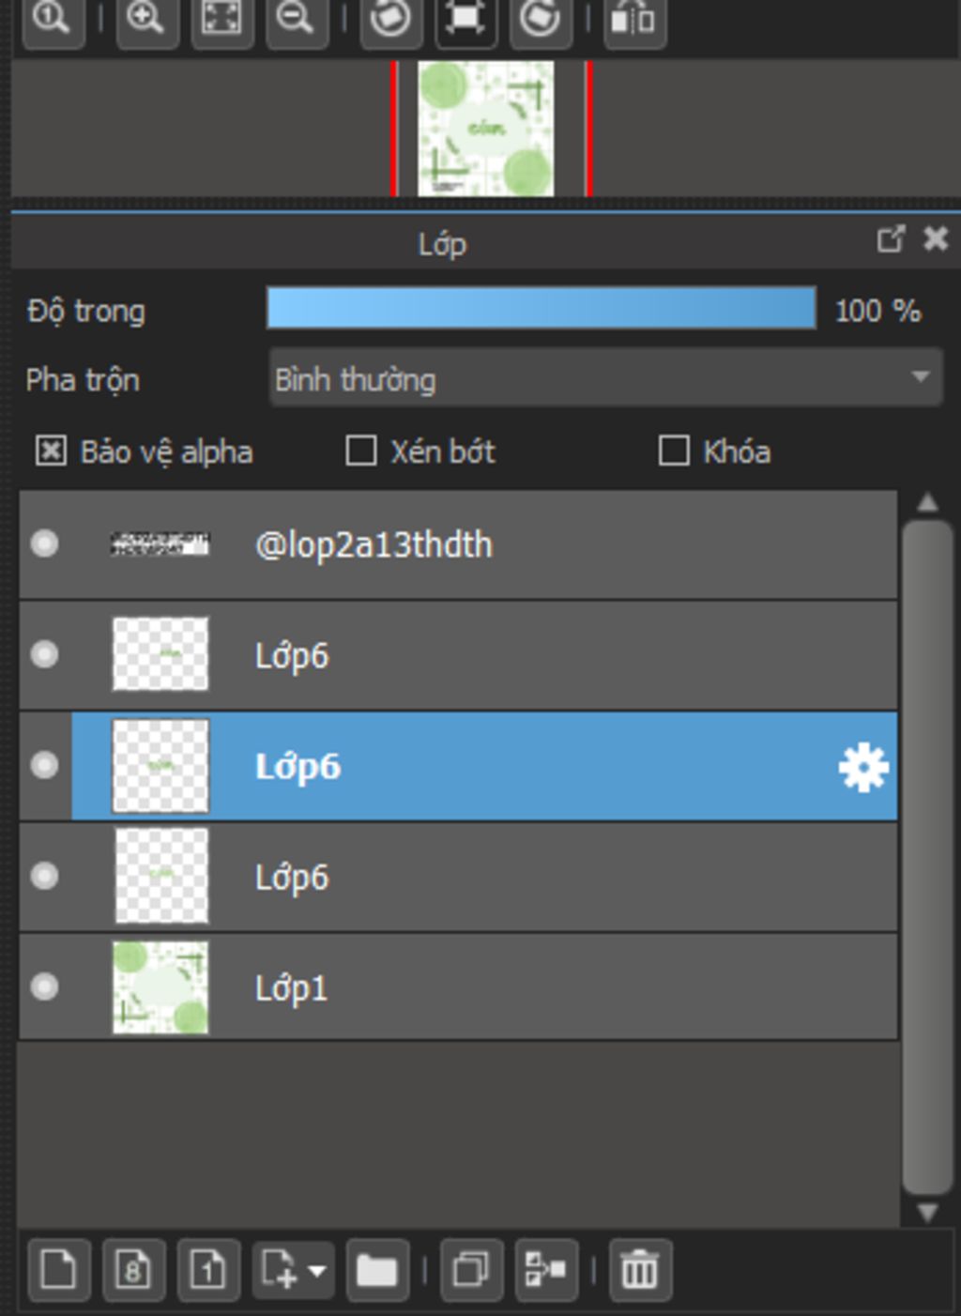Duplicate the current layer
The image size is (961, 1316).
pos(471,1270)
